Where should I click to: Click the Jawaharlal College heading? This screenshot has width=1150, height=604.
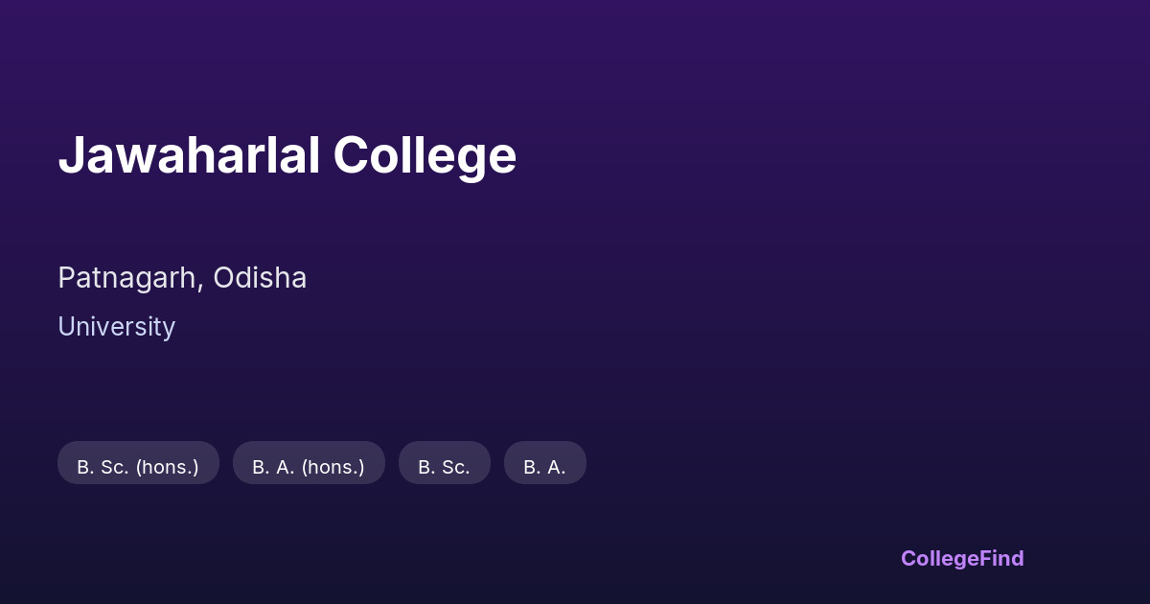(287, 155)
